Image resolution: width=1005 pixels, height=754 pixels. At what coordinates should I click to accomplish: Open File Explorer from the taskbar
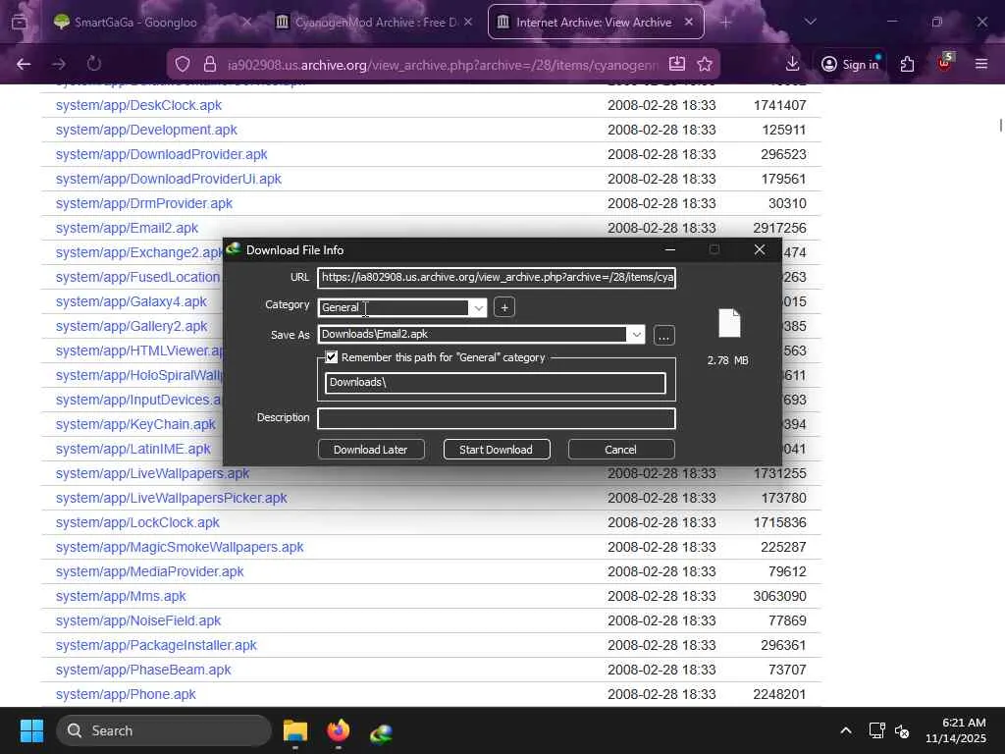tap(295, 730)
